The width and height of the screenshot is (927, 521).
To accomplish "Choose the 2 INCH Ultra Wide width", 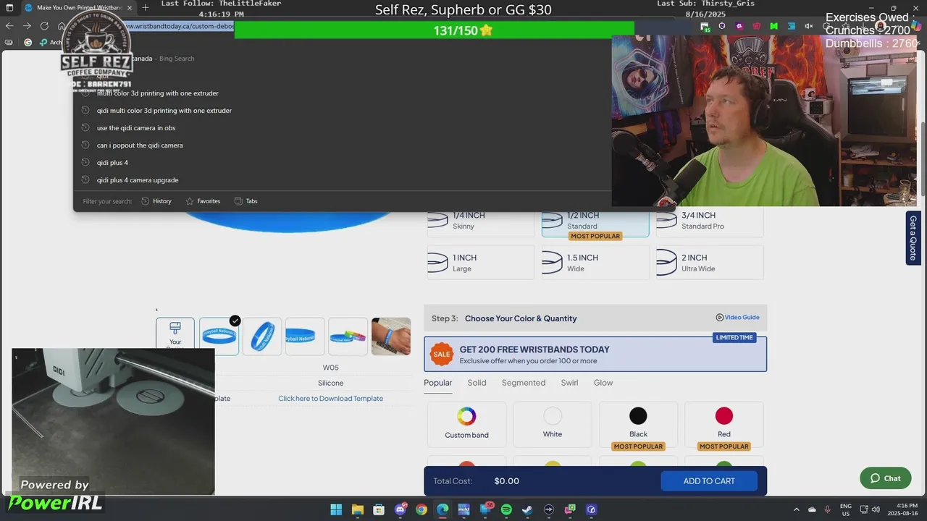I will pos(710,263).
